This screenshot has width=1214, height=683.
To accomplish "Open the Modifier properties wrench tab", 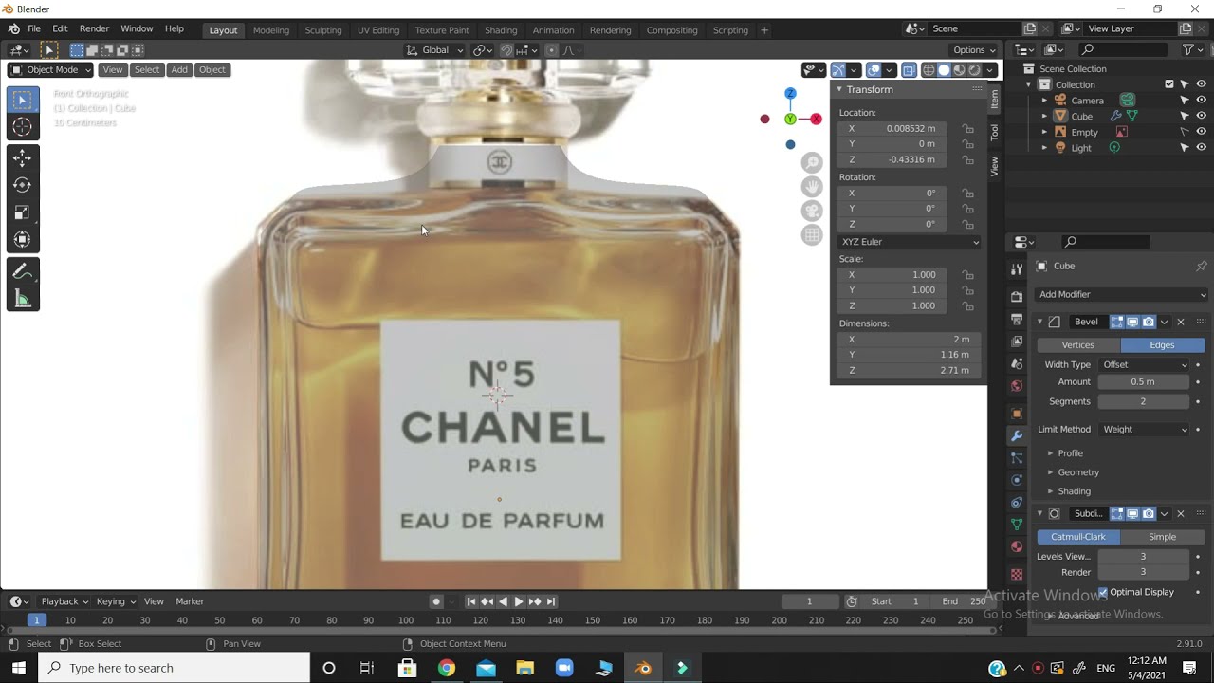I will tap(1017, 436).
